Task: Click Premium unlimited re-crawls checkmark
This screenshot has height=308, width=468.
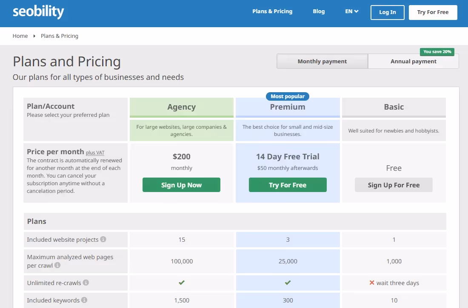Action: tap(288, 283)
